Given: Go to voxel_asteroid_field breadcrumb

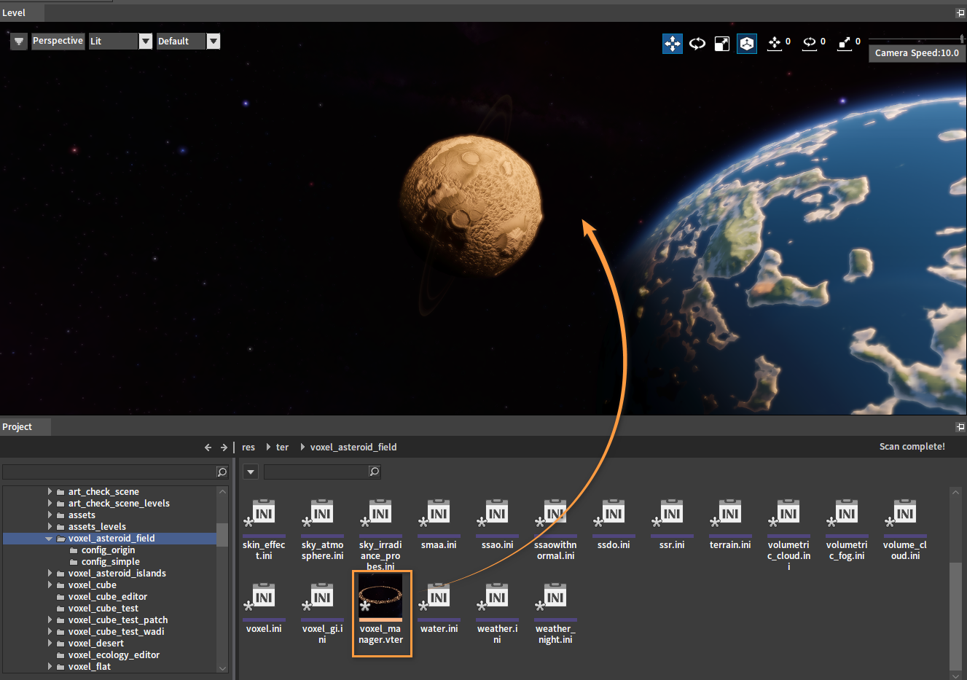Looking at the screenshot, I should point(353,447).
